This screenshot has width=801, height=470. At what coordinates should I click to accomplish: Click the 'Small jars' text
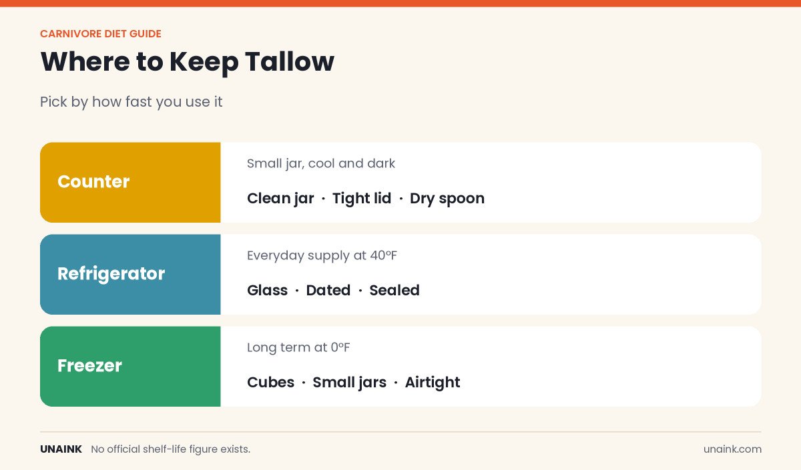pos(350,382)
